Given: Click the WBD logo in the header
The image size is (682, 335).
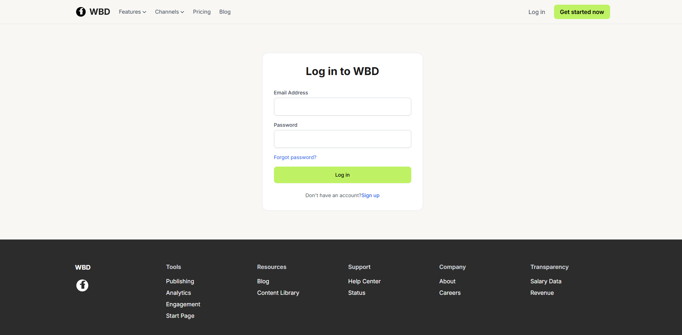Looking at the screenshot, I should coord(93,11).
